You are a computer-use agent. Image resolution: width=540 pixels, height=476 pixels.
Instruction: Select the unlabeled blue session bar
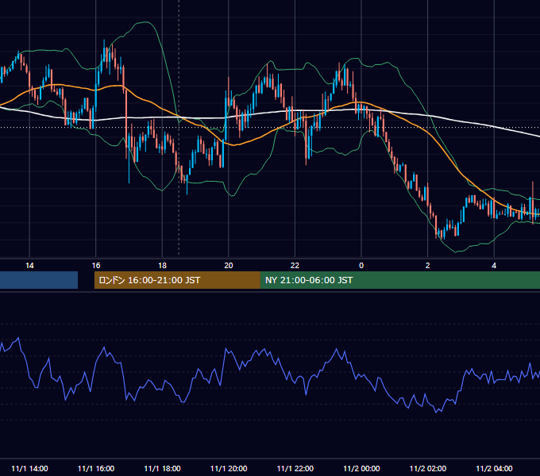tap(39, 280)
